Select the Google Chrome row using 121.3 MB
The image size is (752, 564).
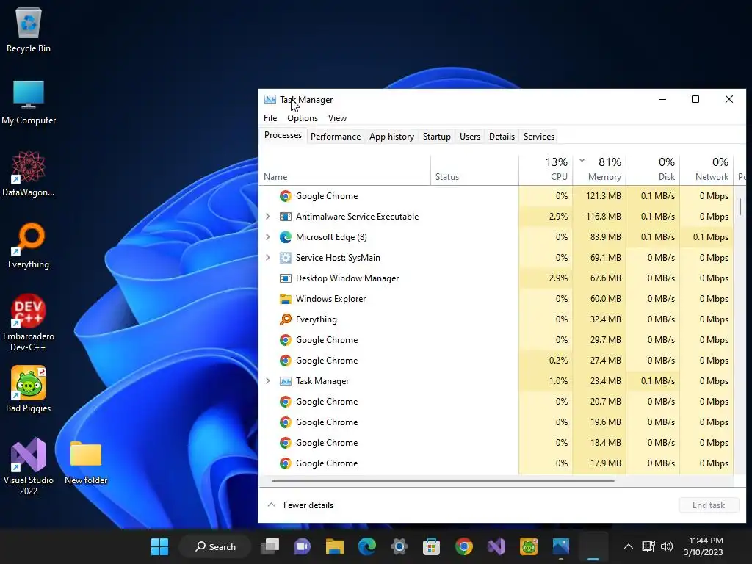point(496,196)
